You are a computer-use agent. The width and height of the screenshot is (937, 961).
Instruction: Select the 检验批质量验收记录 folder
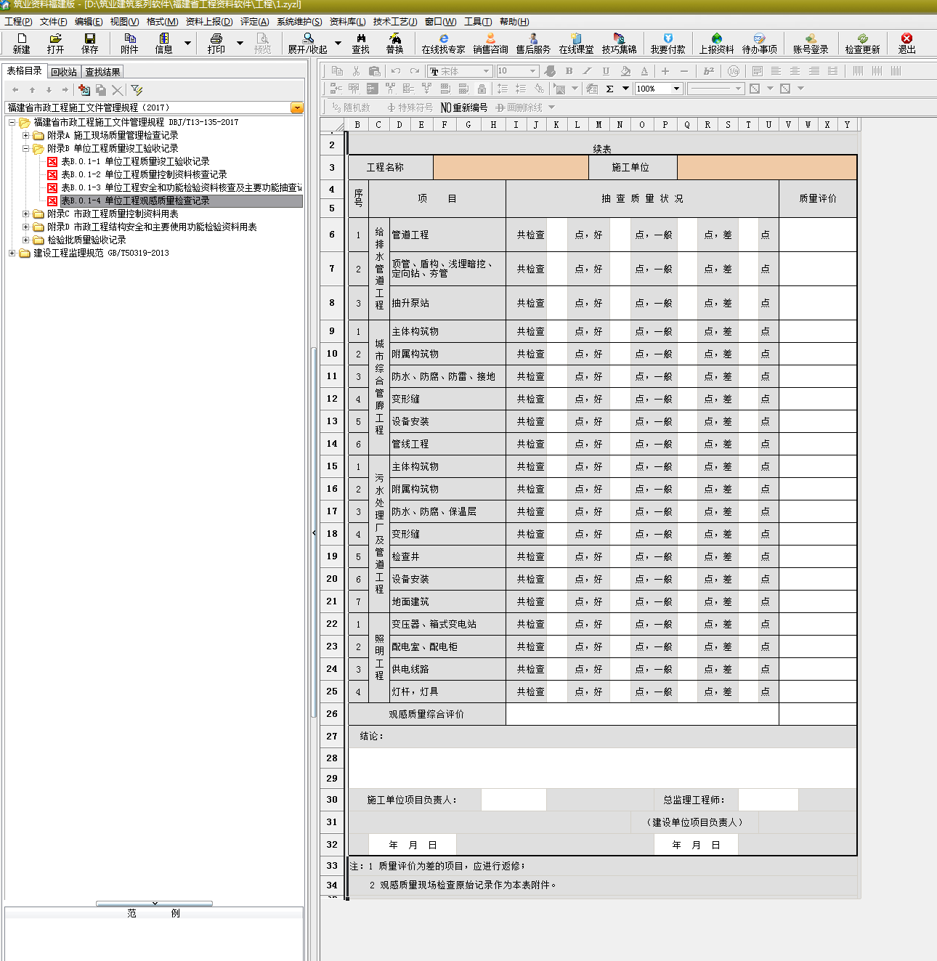(x=86, y=240)
